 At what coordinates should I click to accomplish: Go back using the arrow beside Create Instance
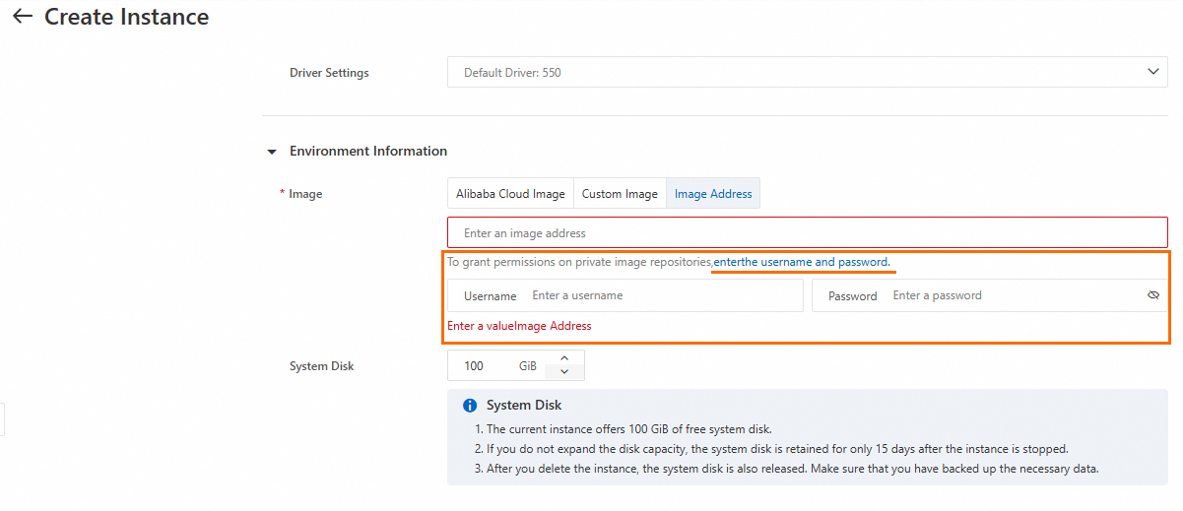click(22, 17)
